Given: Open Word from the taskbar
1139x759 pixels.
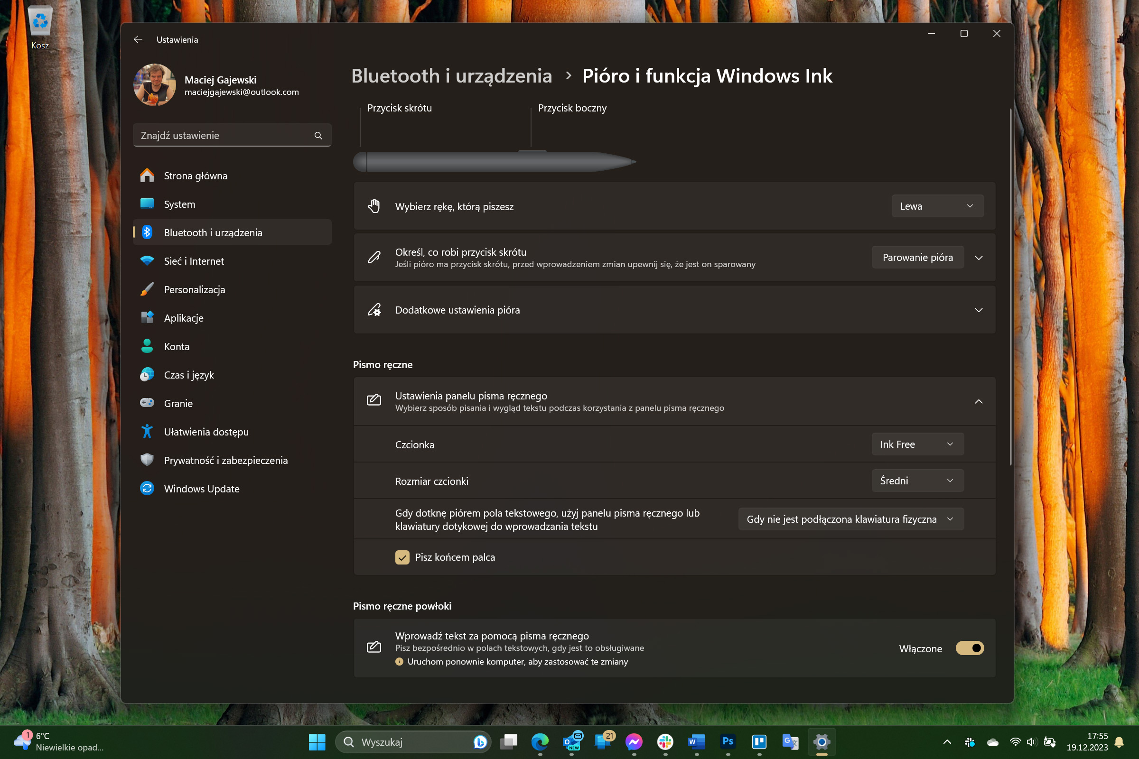Looking at the screenshot, I should [x=696, y=742].
